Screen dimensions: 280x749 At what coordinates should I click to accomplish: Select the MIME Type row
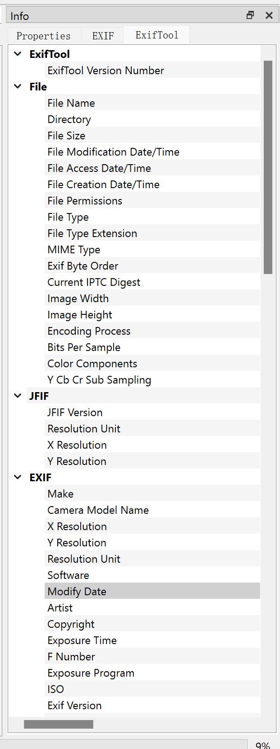pyautogui.click(x=74, y=250)
